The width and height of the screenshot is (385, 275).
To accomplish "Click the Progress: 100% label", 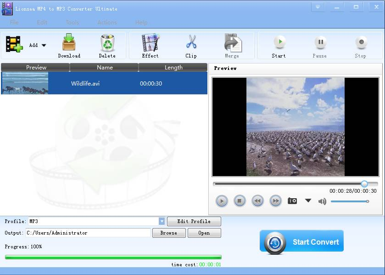I will pos(23,246).
